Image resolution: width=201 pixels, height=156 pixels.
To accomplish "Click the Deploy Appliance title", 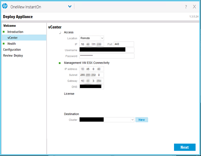I will pos(18,17).
